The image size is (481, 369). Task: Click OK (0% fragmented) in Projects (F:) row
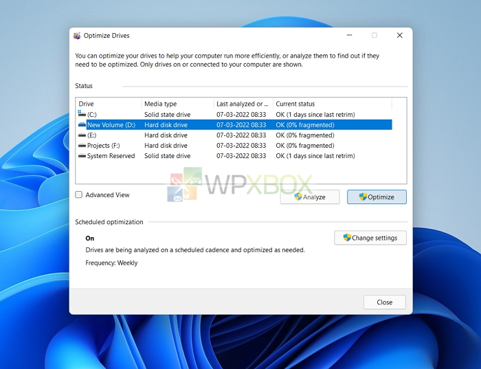pyautogui.click(x=305, y=146)
